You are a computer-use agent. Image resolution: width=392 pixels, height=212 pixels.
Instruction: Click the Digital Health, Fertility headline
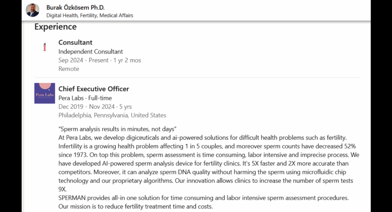pyautogui.click(x=90, y=16)
